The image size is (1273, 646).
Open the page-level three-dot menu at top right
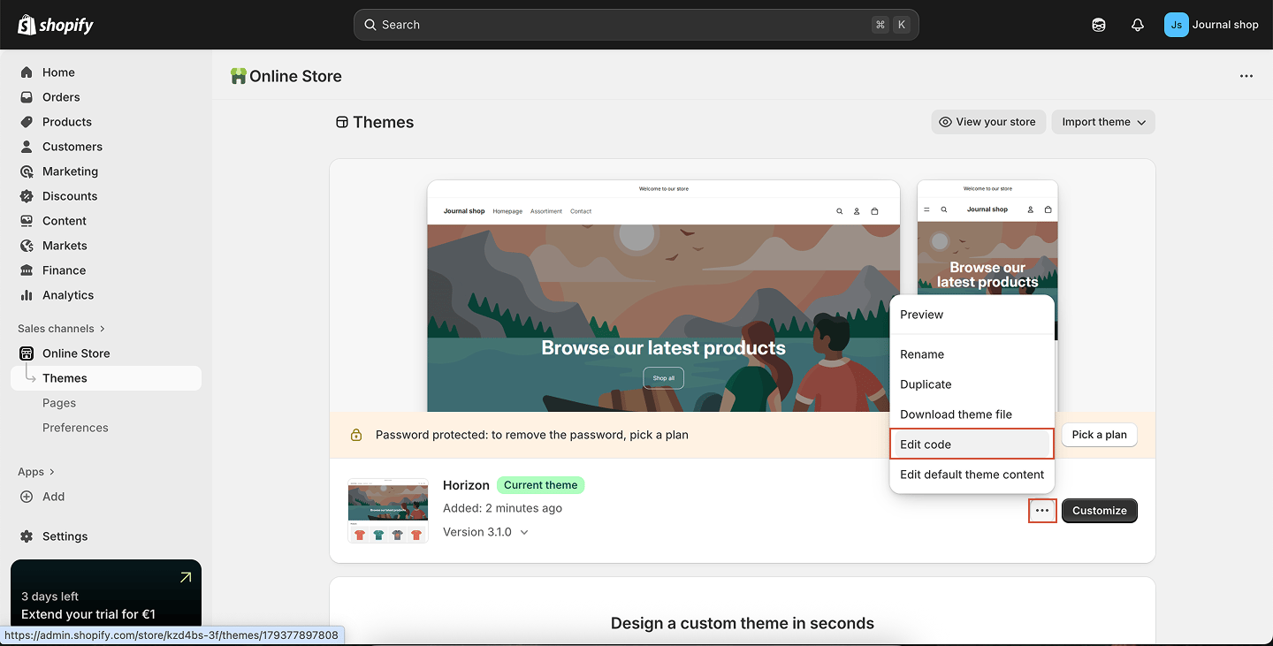pyautogui.click(x=1246, y=76)
